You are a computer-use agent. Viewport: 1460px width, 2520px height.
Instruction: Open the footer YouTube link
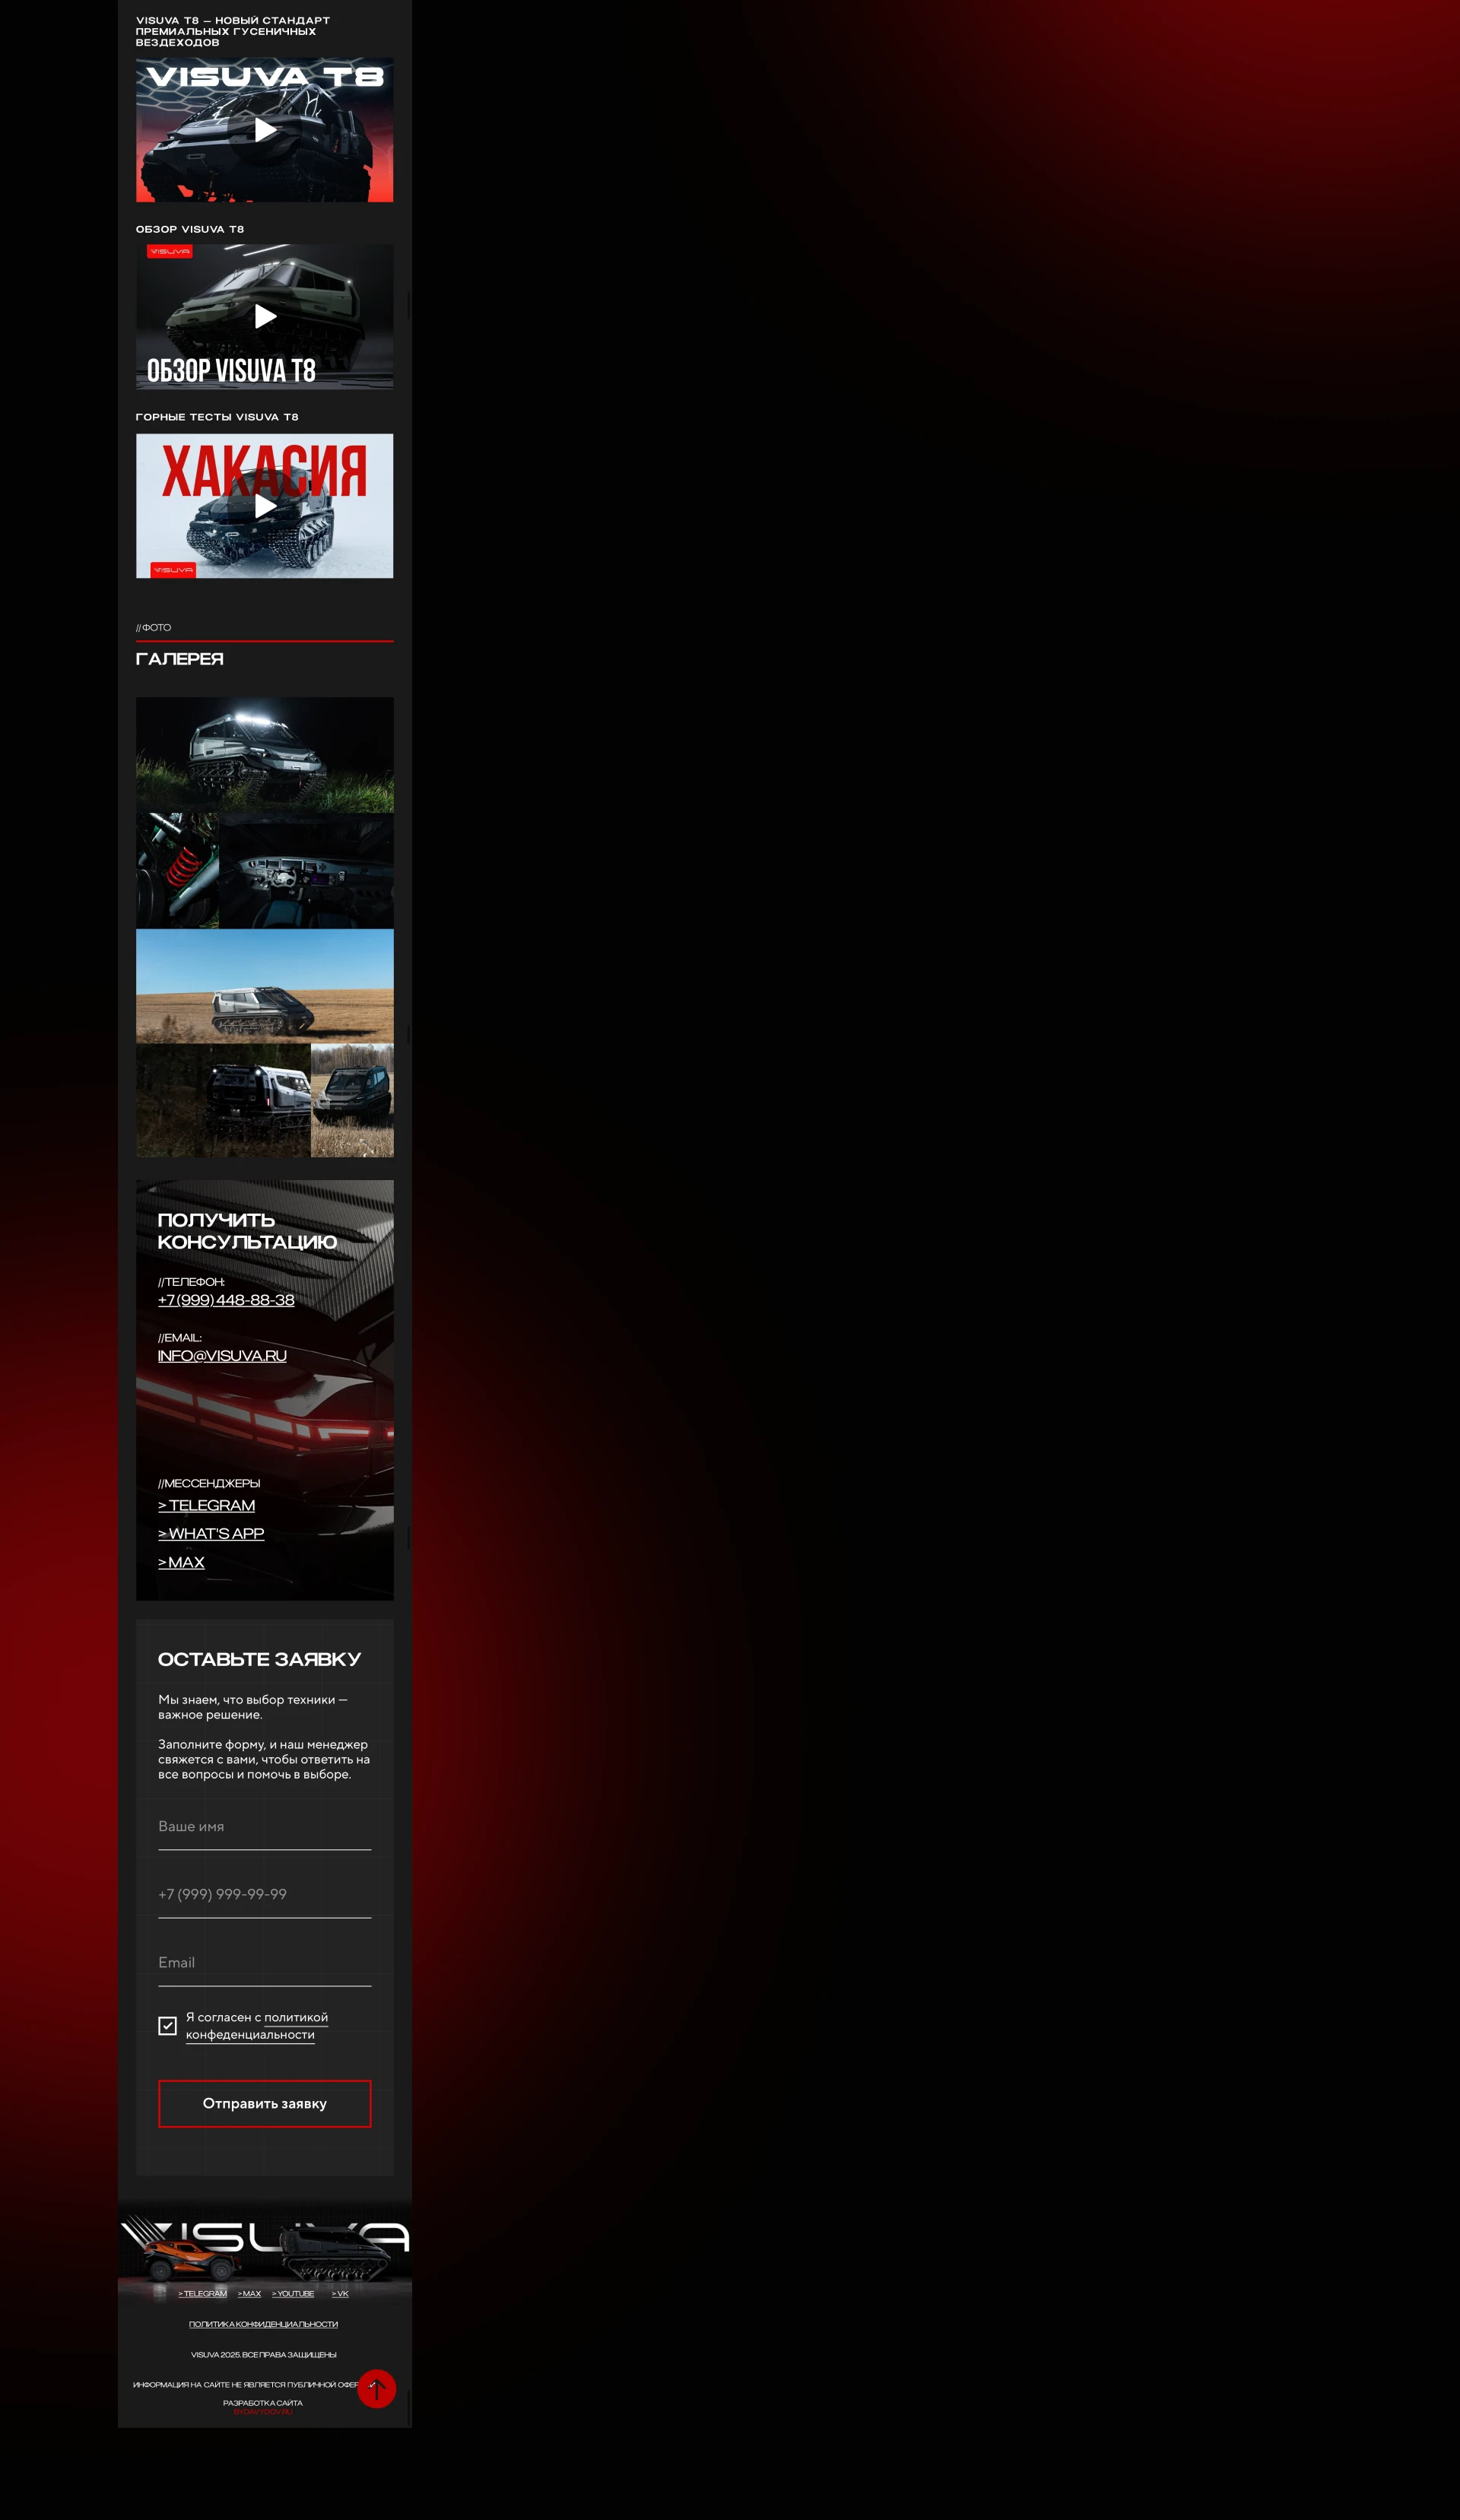pos(293,2294)
